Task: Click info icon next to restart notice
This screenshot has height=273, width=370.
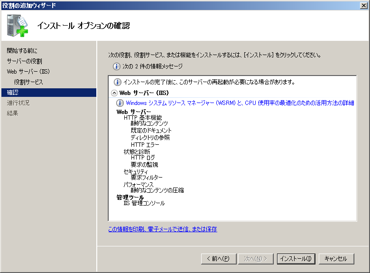Action: [118, 82]
